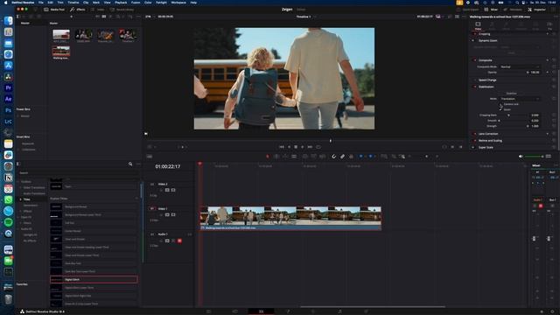The width and height of the screenshot is (560, 315).
Task: Open After Effects from the dock
Action: tap(8, 99)
